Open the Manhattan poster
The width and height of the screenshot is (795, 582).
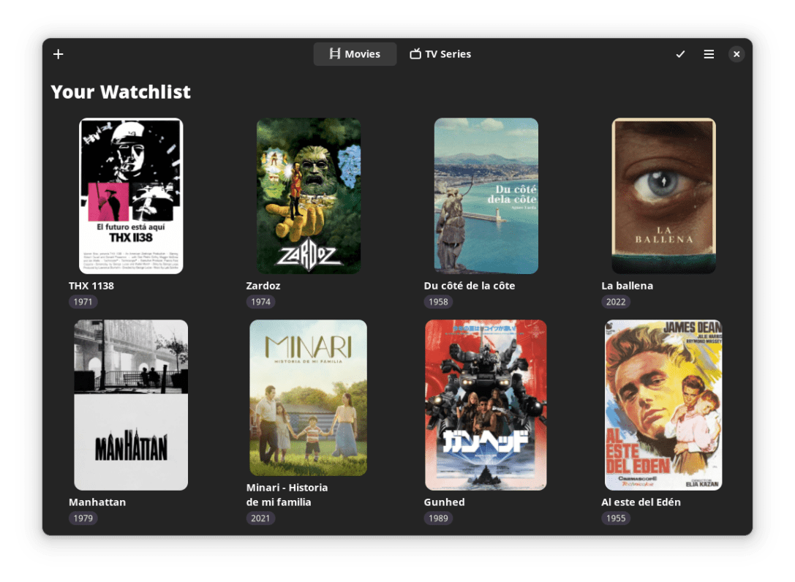pos(131,405)
